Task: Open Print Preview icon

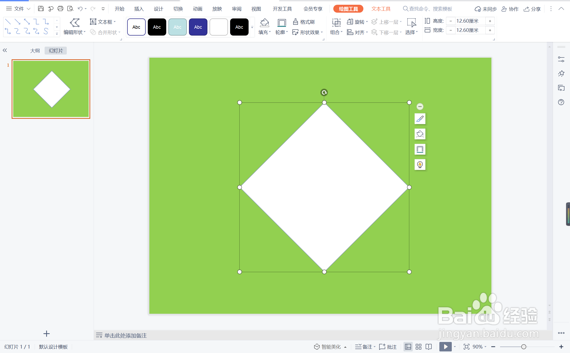Action: click(x=70, y=9)
